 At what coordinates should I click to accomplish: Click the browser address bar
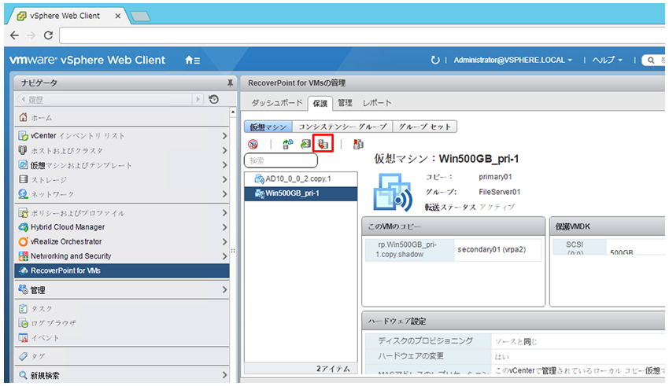(362, 35)
